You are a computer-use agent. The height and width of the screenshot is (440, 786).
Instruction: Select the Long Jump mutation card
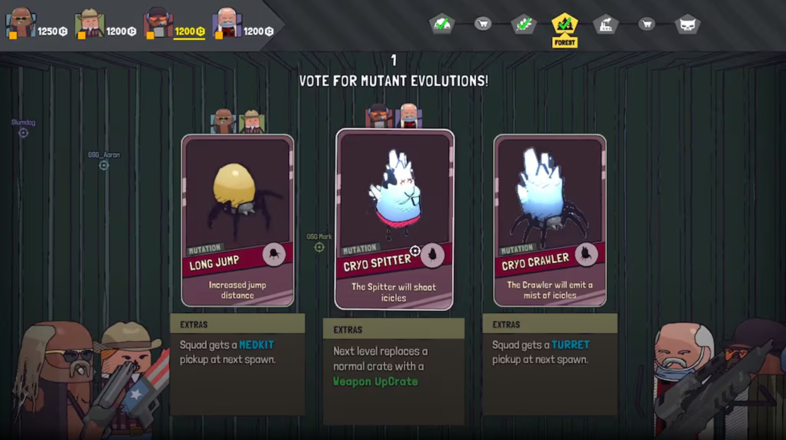[237, 220]
